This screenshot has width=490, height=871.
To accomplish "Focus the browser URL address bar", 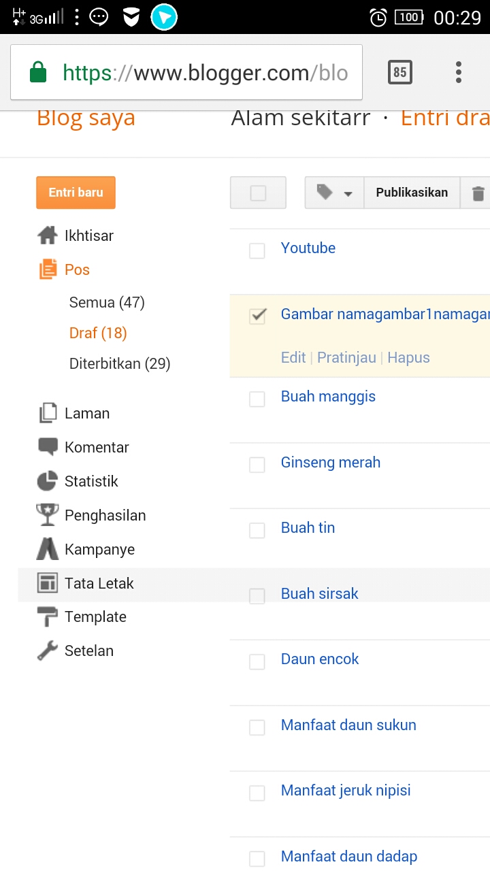I will point(204,73).
